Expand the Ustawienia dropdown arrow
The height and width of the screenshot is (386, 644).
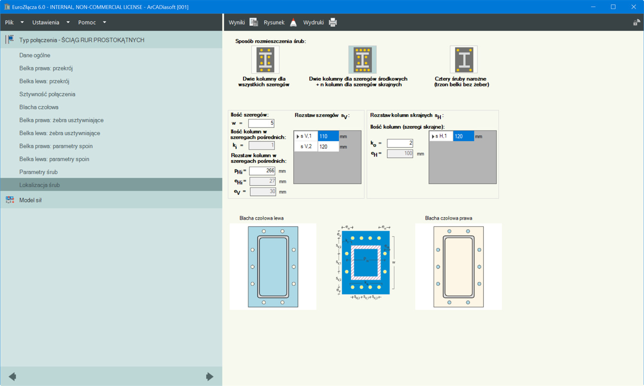click(x=68, y=22)
